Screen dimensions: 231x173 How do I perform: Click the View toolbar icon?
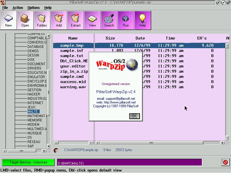click(92, 20)
